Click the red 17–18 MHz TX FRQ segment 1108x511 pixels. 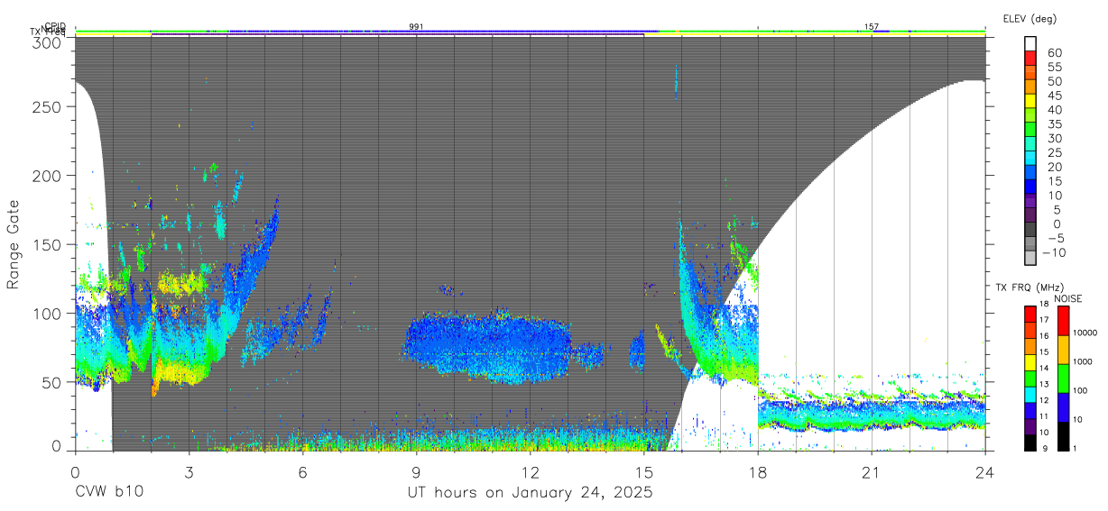point(1030,314)
